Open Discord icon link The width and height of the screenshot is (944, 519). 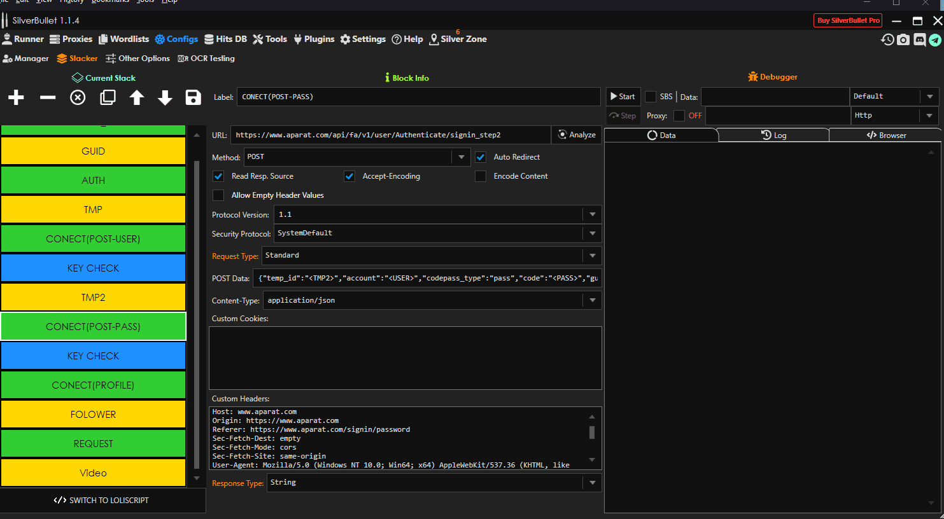coord(920,39)
